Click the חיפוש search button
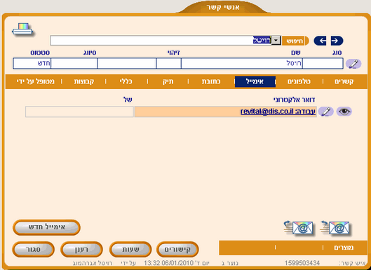This screenshot has width=371, height=270. click(x=295, y=41)
